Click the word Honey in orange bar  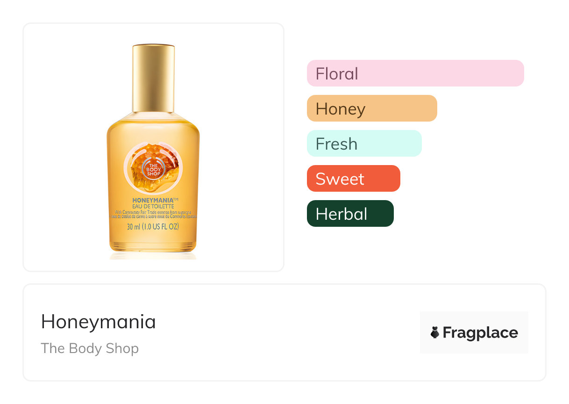click(341, 109)
